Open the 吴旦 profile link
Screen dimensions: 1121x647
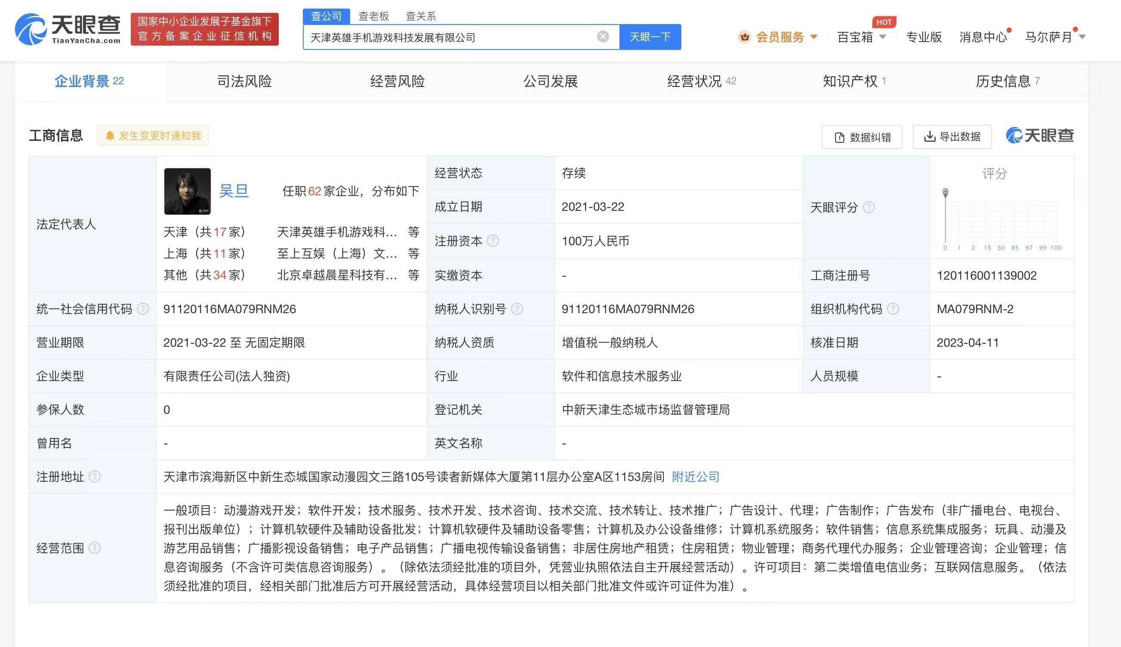[234, 191]
